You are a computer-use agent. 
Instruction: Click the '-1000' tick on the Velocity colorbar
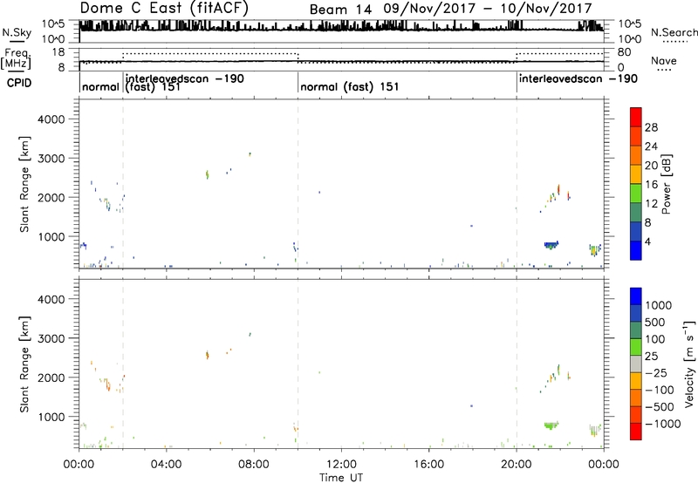(663, 424)
